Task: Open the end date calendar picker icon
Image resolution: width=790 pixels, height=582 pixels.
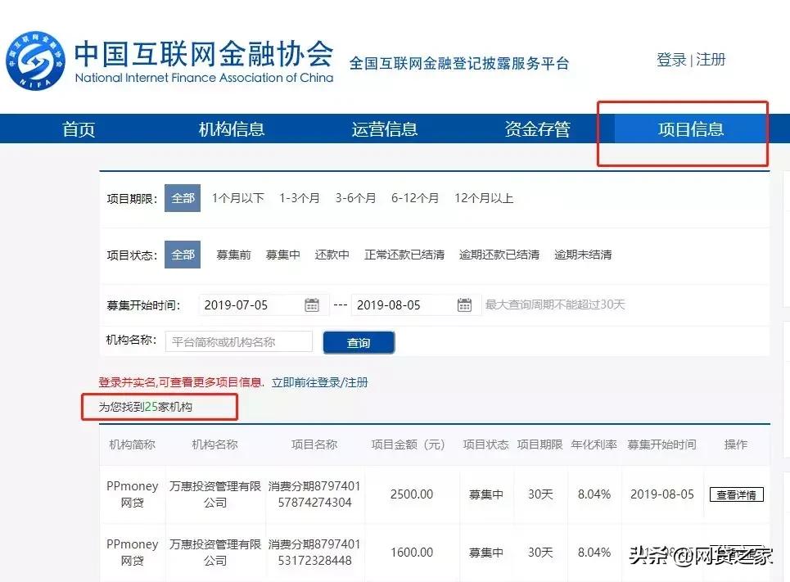Action: [464, 304]
